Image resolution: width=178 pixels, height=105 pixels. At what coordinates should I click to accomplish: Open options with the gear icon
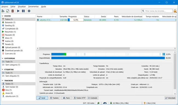(x=29, y=11)
